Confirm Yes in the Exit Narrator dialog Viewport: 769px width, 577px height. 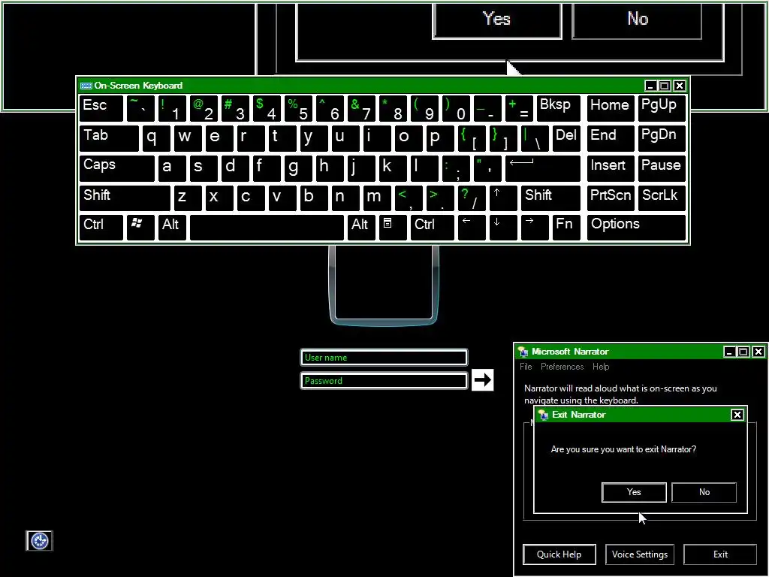pyautogui.click(x=634, y=492)
